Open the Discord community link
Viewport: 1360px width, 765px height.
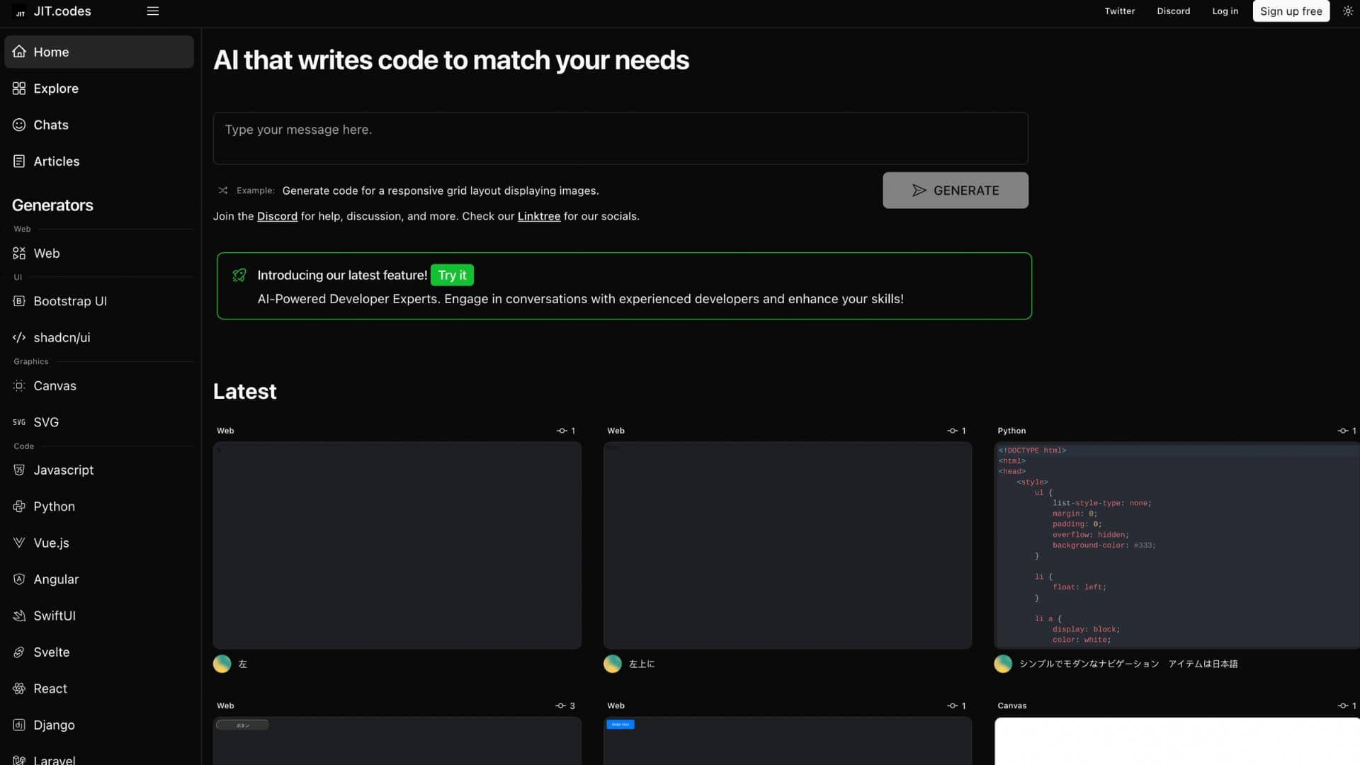[x=276, y=215]
